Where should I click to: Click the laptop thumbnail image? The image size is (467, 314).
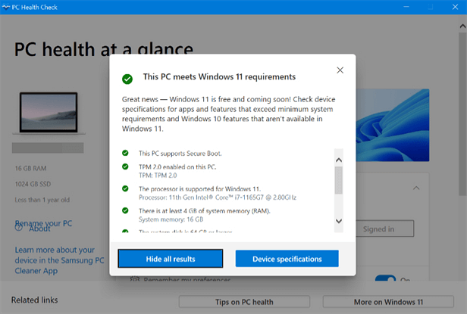[x=49, y=113]
